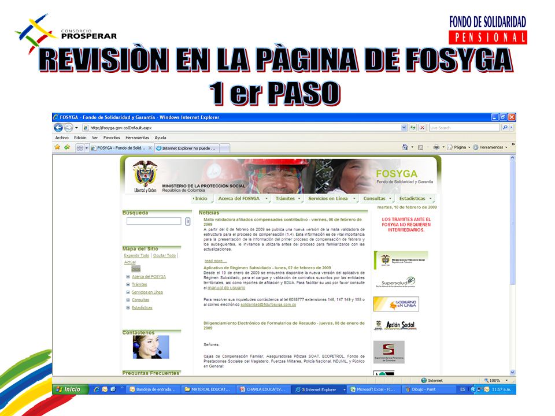
Task: Click the page vertical scrollbar down arrow
Action: click(512, 372)
